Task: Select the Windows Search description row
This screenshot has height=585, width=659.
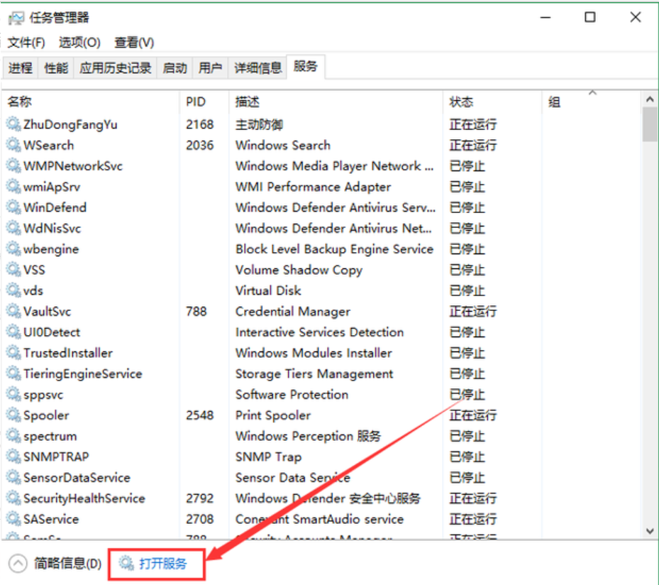Action: [283, 146]
